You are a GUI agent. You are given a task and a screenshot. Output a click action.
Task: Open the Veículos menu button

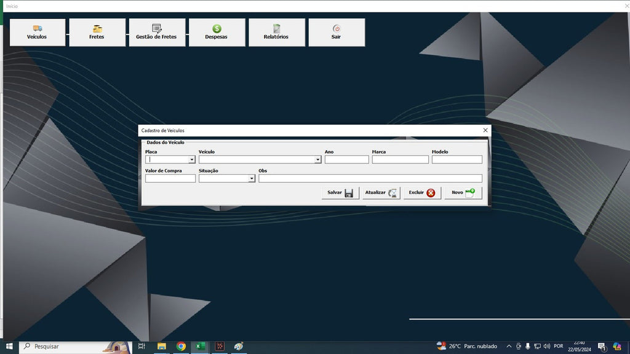(38, 32)
